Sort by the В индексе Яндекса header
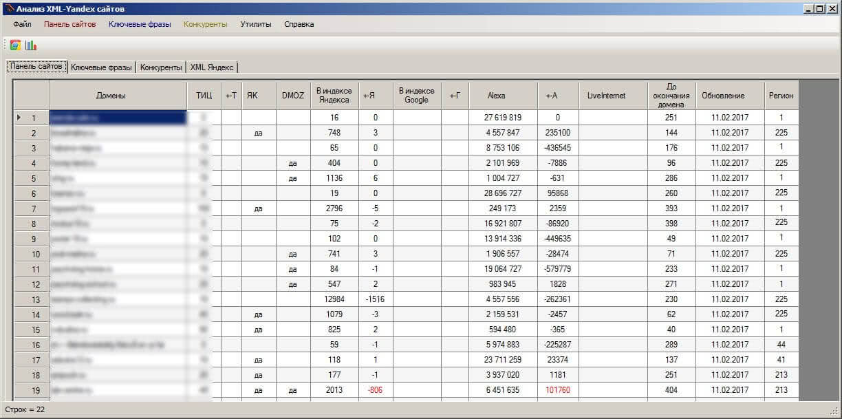 pos(334,96)
